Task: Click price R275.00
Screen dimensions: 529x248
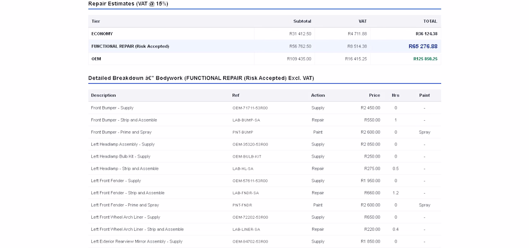Action: (372, 169)
